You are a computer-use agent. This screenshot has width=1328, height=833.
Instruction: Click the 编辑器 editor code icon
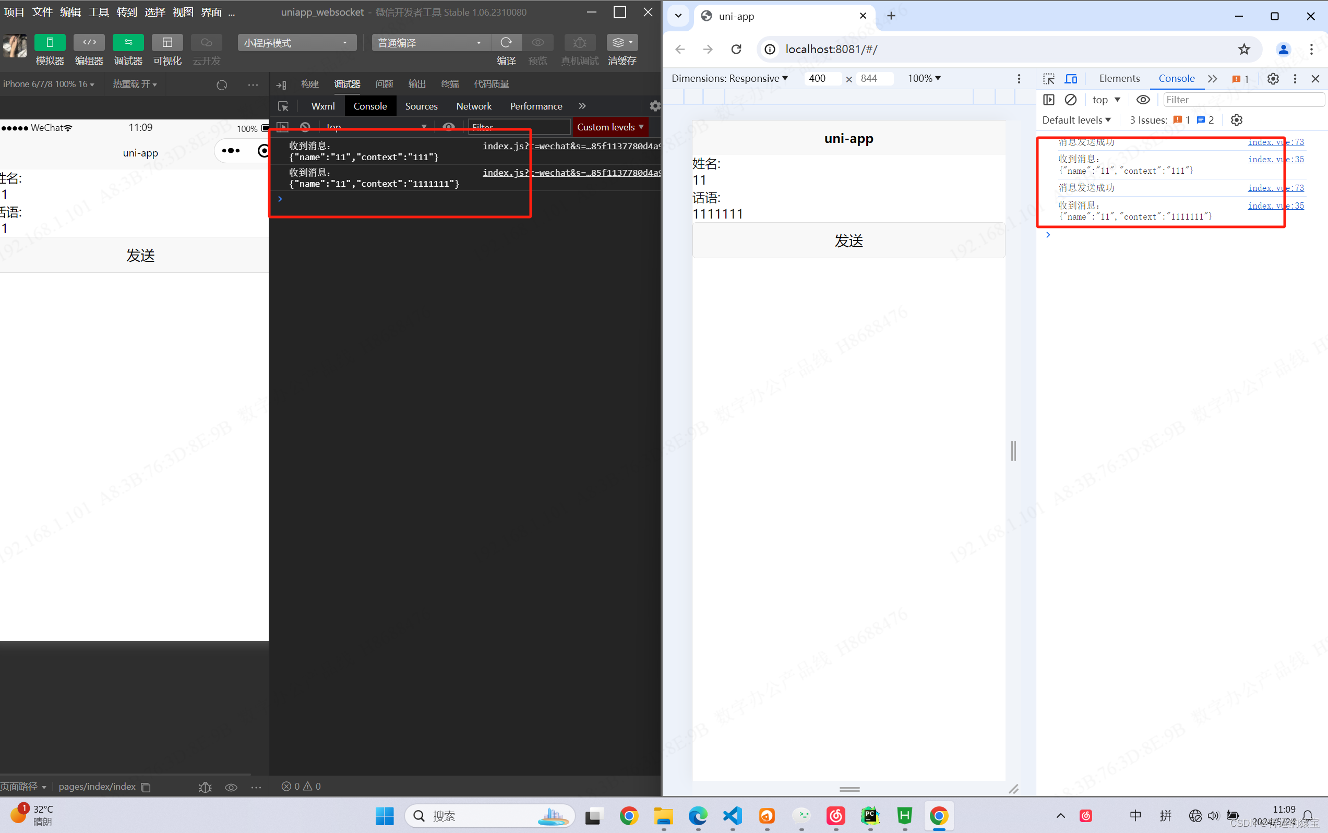tap(89, 42)
